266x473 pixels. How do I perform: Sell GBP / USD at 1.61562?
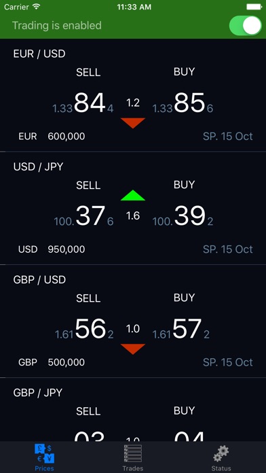click(x=84, y=329)
